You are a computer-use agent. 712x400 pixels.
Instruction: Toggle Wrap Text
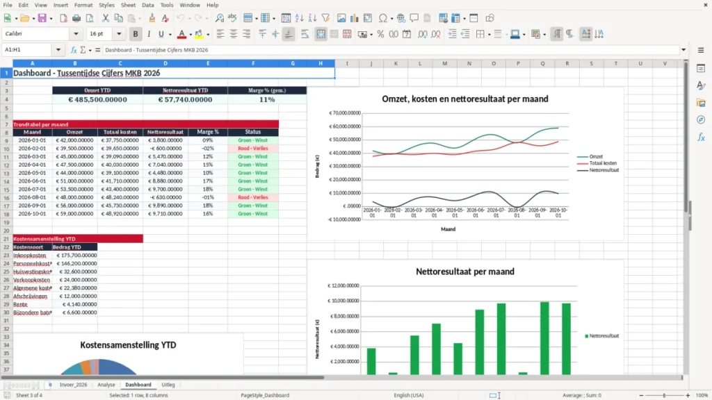[x=305, y=34]
